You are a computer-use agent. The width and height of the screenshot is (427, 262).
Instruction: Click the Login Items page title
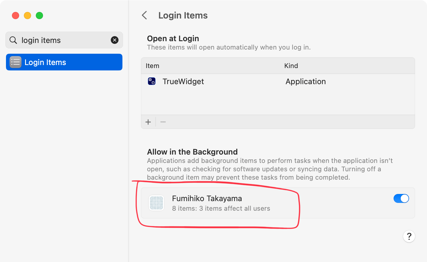(x=183, y=16)
